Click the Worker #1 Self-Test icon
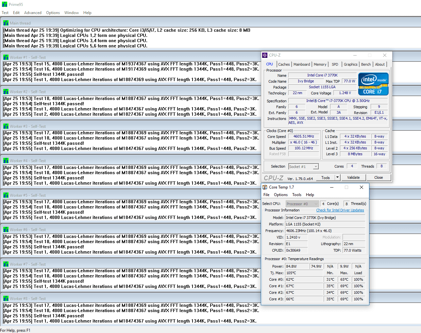 click(6, 57)
